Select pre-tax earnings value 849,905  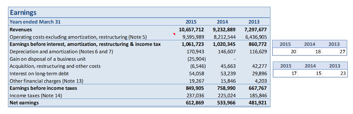click(x=195, y=88)
